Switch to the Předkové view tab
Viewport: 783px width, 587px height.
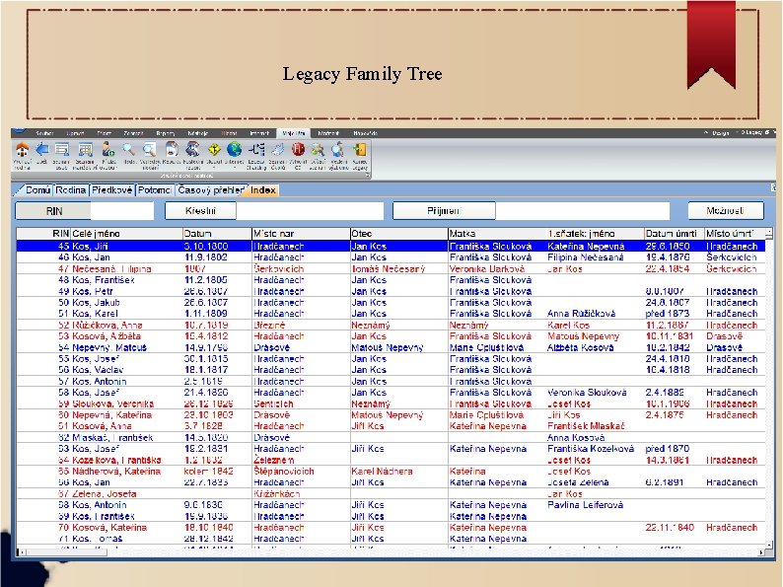click(111, 189)
